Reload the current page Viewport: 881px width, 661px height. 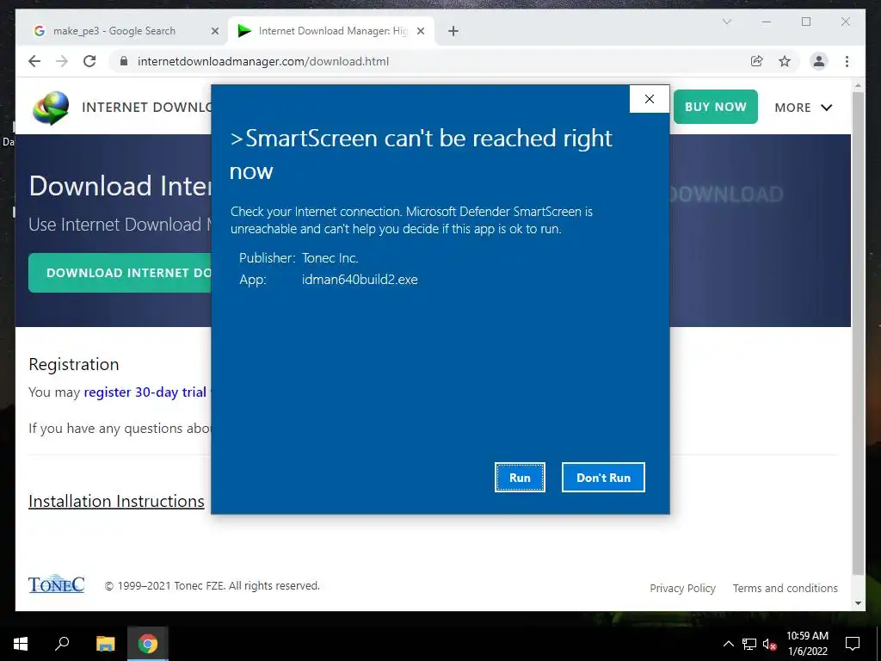coord(89,61)
